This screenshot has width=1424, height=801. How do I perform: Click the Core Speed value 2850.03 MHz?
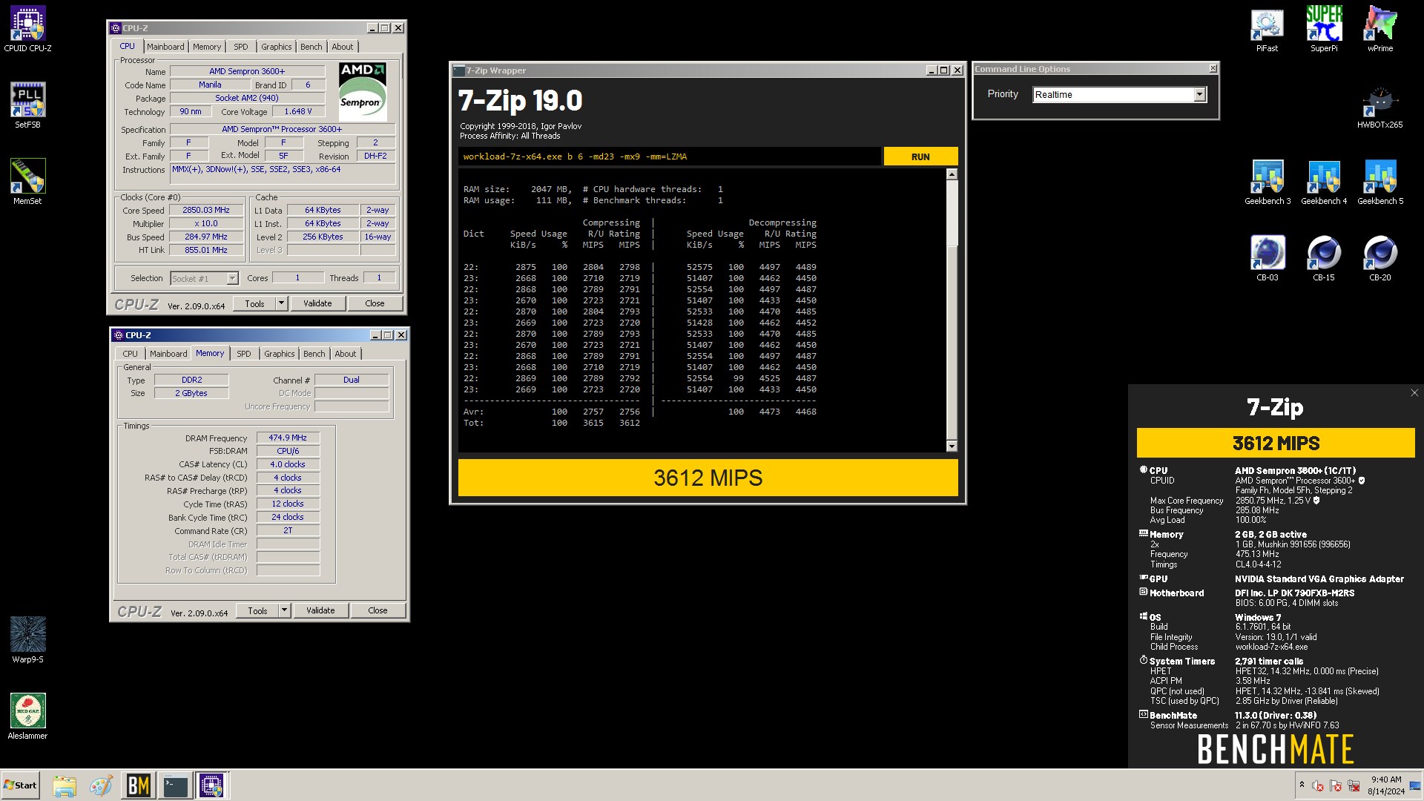pos(206,210)
